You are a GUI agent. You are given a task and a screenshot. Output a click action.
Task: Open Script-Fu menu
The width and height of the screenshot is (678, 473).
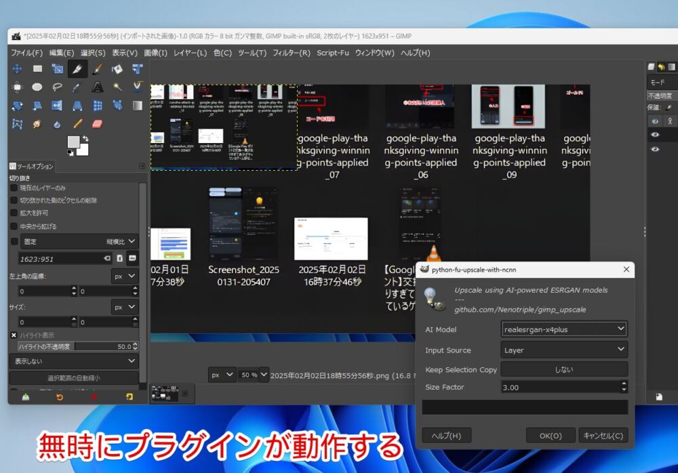coord(332,53)
